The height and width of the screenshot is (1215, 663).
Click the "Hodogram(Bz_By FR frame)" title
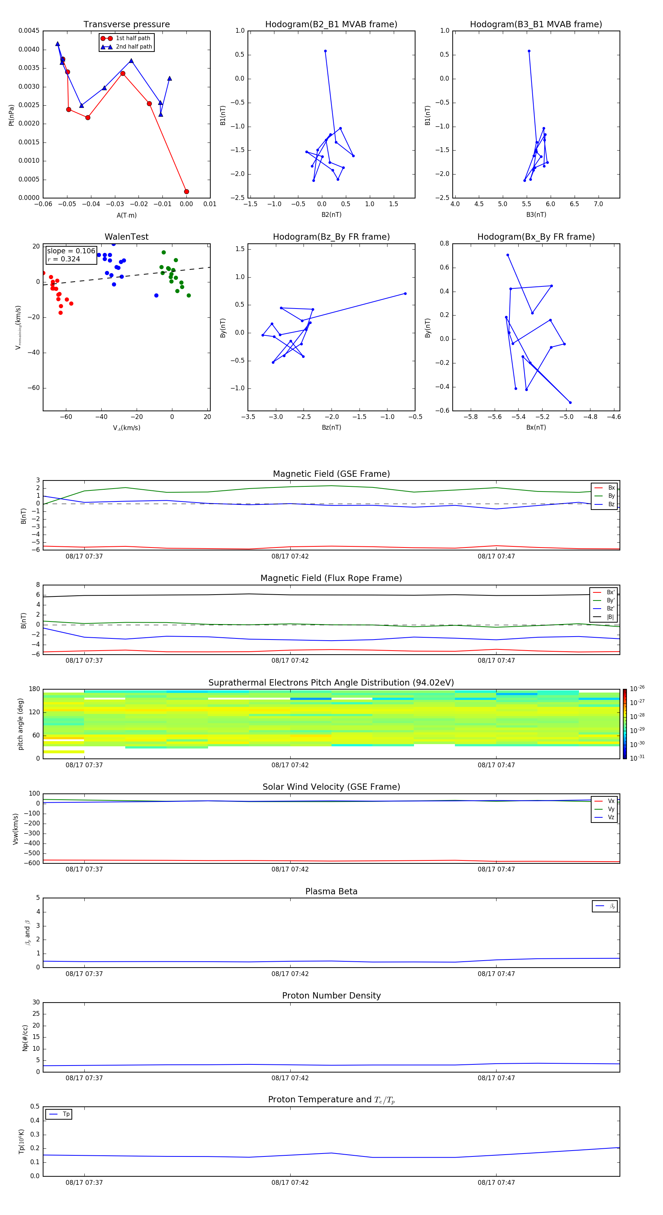[x=331, y=237]
